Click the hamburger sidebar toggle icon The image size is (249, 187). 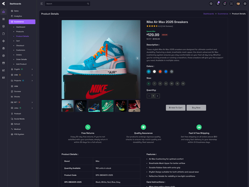(x=42, y=4)
